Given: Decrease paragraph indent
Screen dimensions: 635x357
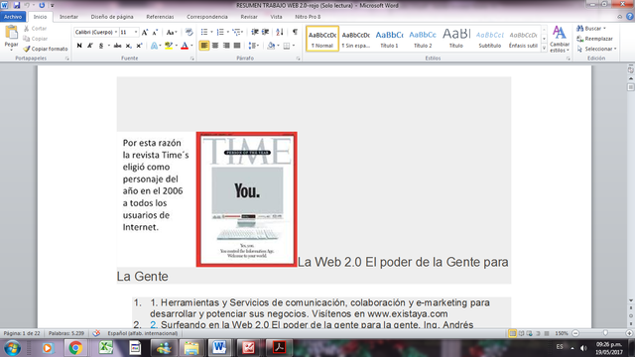Looking at the screenshot, I should tap(255, 32).
